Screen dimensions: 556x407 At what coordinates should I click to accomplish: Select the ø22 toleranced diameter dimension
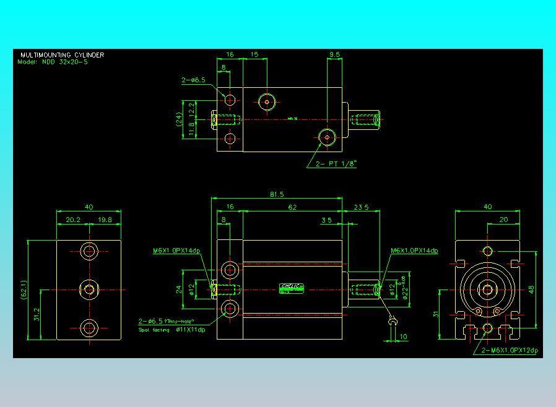(x=405, y=288)
